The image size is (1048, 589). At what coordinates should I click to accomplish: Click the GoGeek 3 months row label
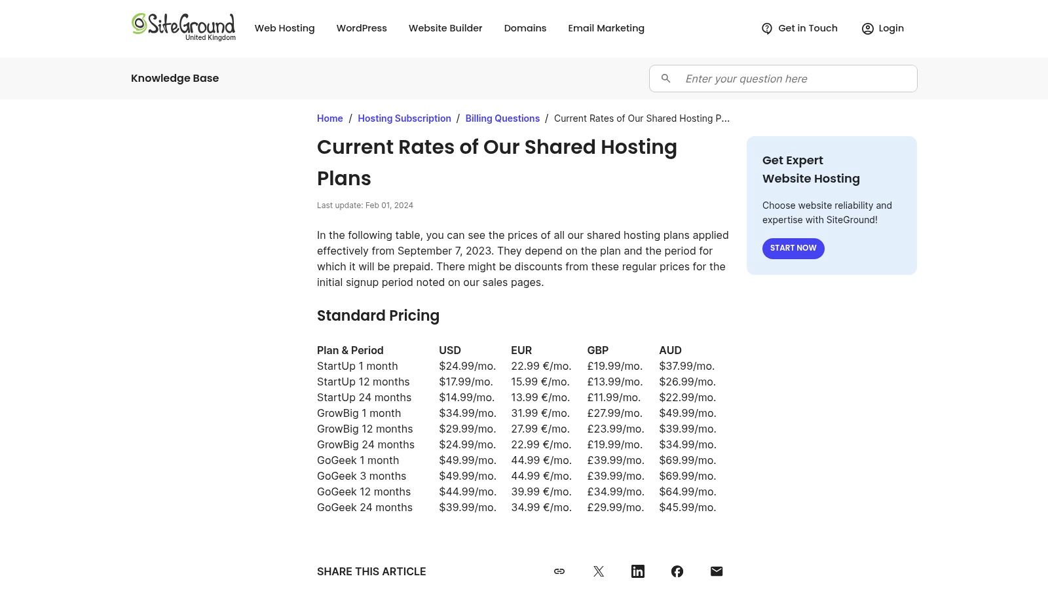point(362,476)
